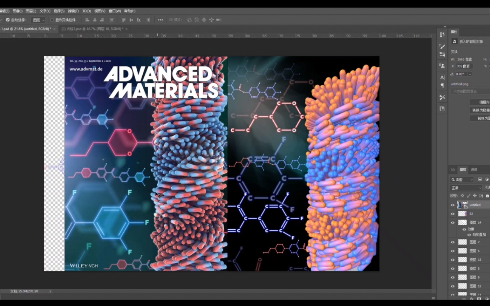Viewport: 490px width, 306px height.
Task: Click the 3D camera zoom icon
Action: point(219,20)
